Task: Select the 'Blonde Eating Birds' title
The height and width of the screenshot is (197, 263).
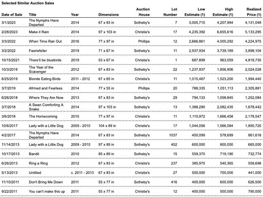Action: (46, 79)
